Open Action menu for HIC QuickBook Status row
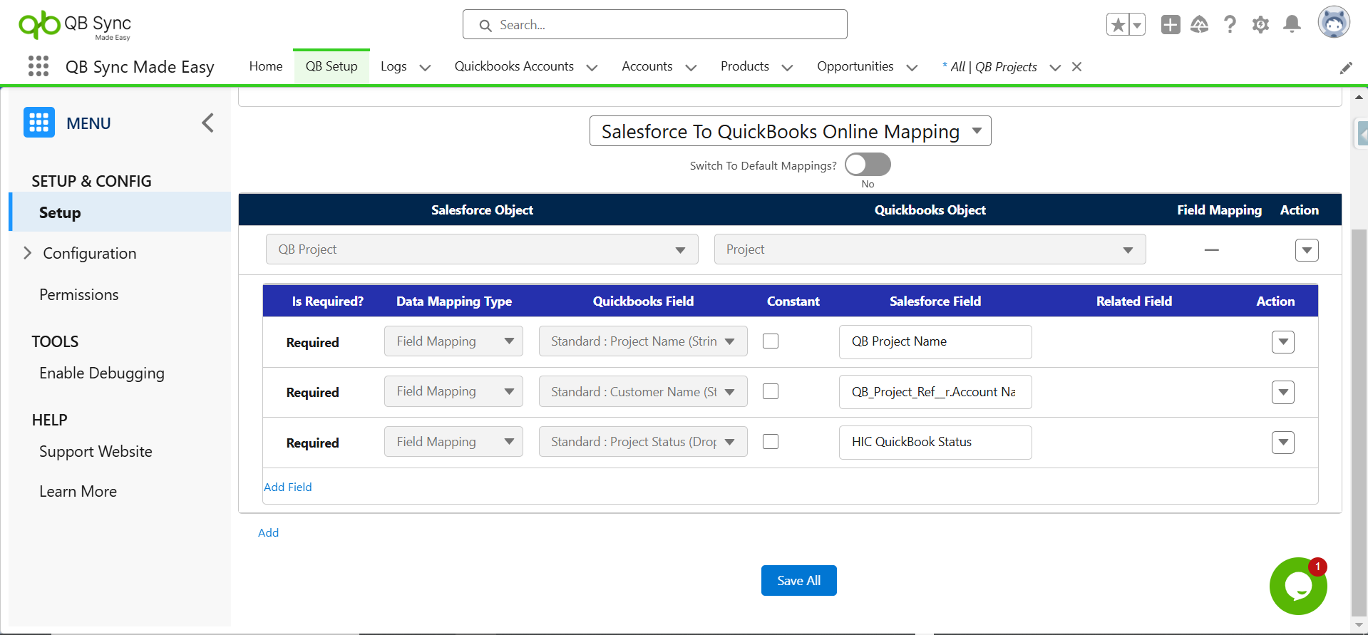The height and width of the screenshot is (635, 1368). click(x=1283, y=443)
